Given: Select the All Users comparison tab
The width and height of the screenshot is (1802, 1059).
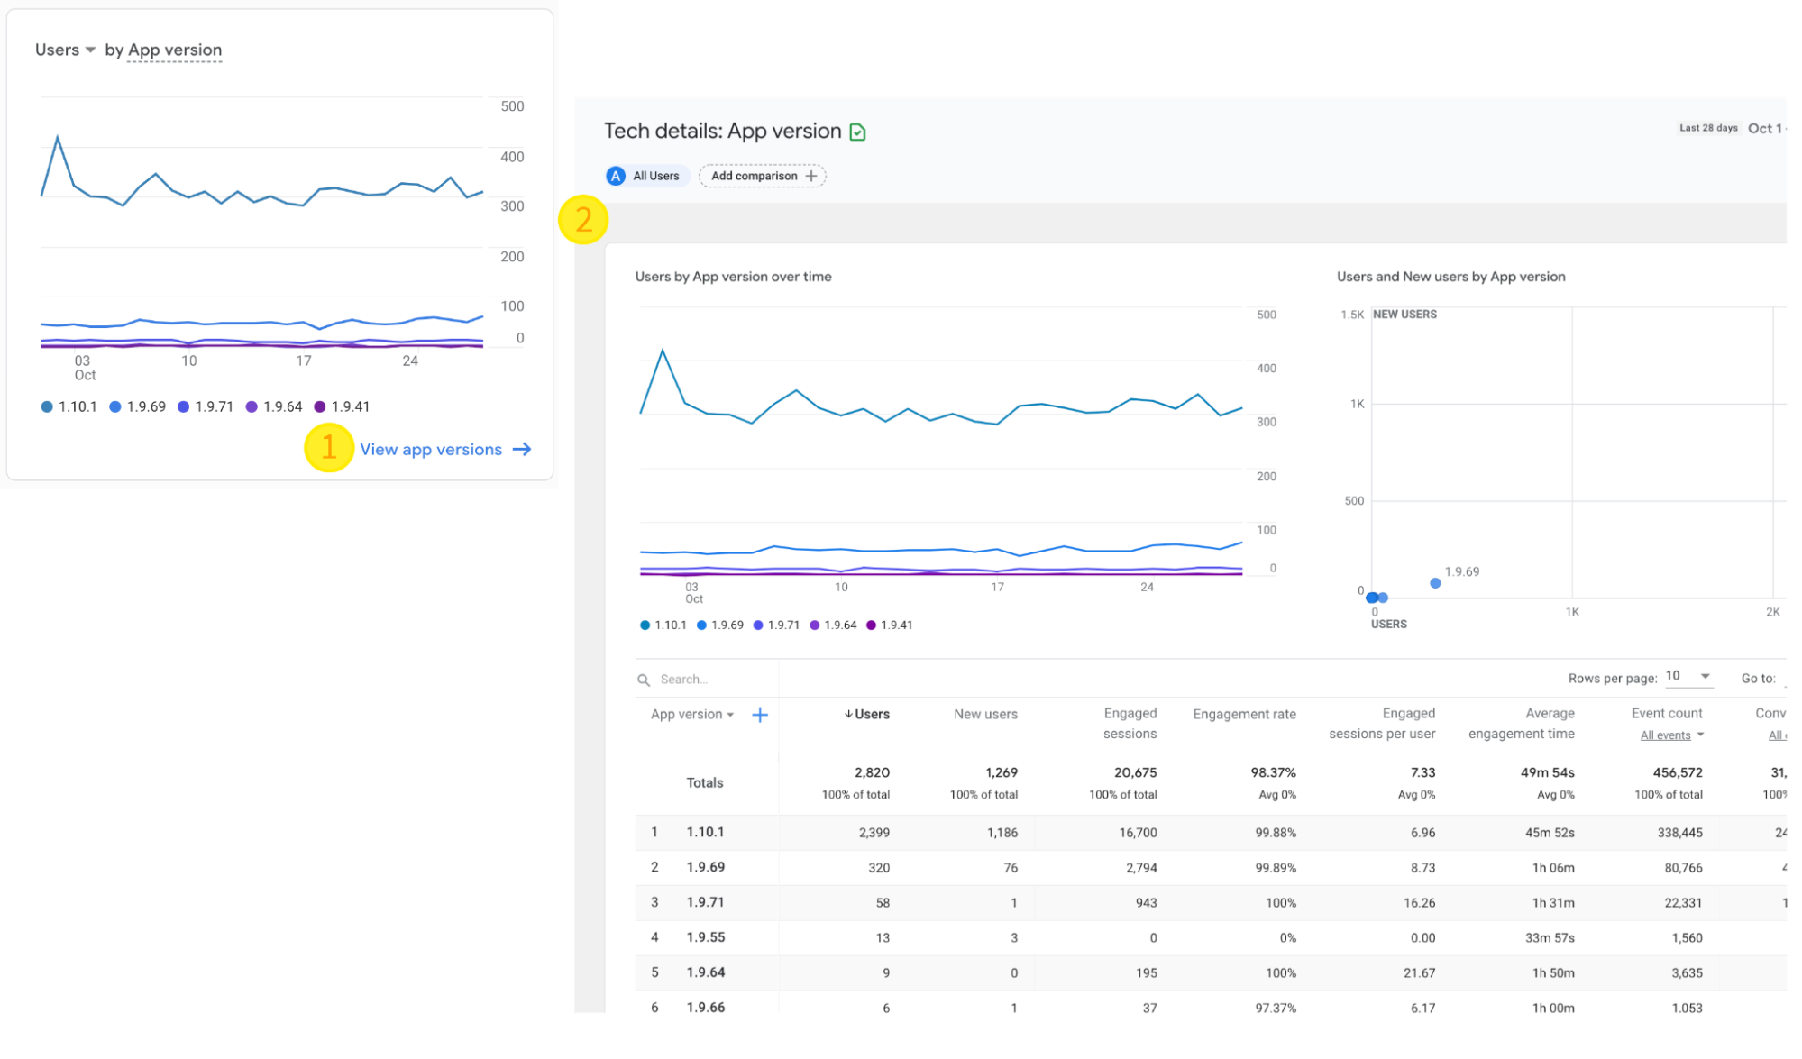Looking at the screenshot, I should point(645,175).
